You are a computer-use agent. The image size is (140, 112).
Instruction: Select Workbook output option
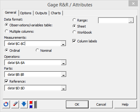[x=82, y=32]
